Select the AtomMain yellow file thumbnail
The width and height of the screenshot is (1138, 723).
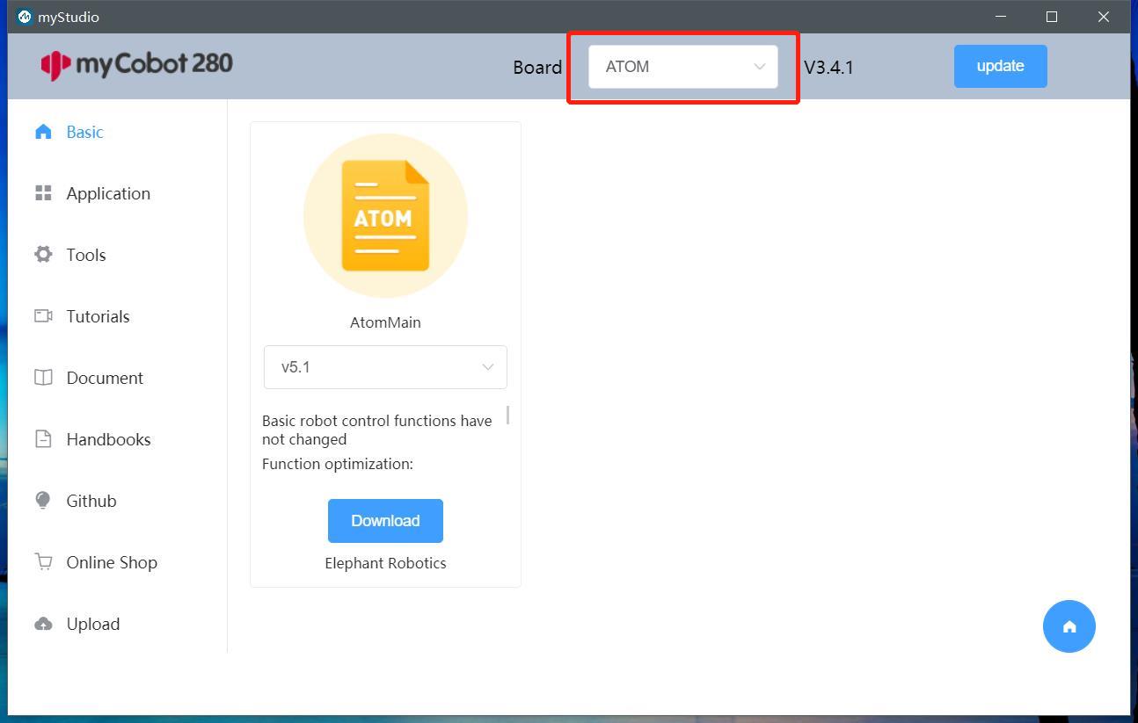tap(385, 216)
